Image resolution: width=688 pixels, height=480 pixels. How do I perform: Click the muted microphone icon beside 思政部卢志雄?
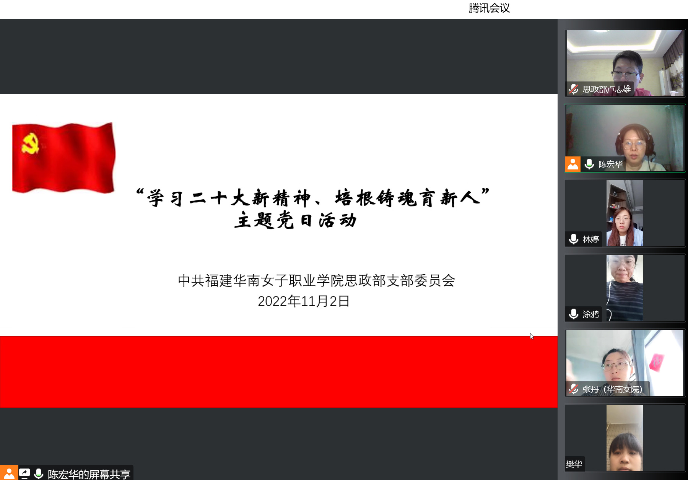tap(573, 89)
